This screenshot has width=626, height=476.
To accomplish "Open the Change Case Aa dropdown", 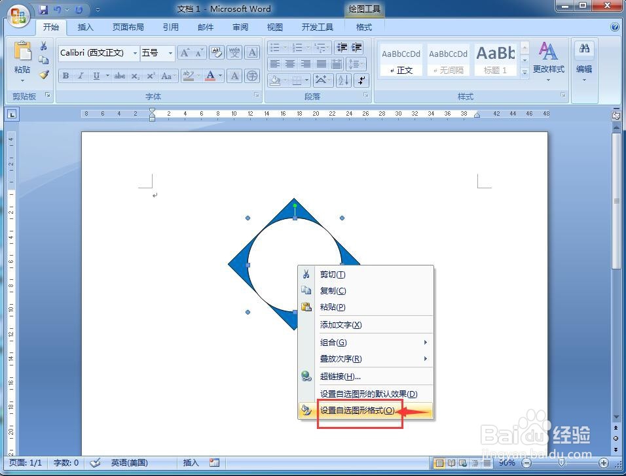I will coord(168,76).
